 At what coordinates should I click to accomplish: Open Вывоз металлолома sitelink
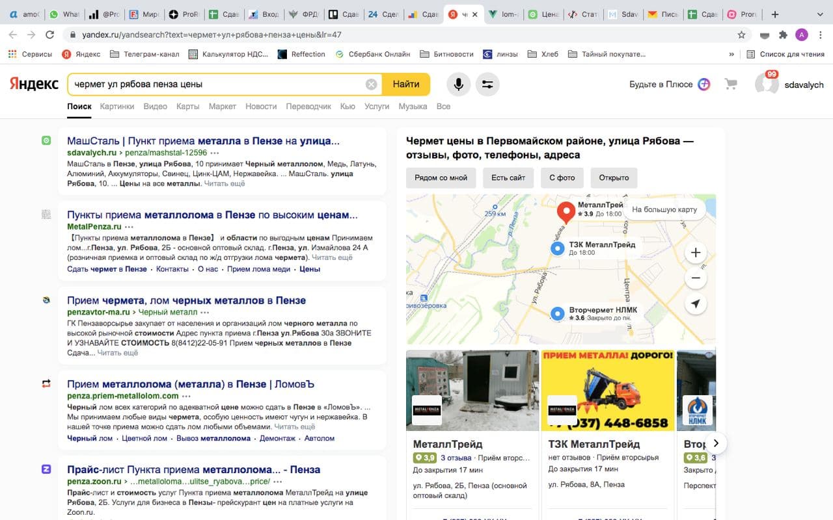pyautogui.click(x=213, y=438)
